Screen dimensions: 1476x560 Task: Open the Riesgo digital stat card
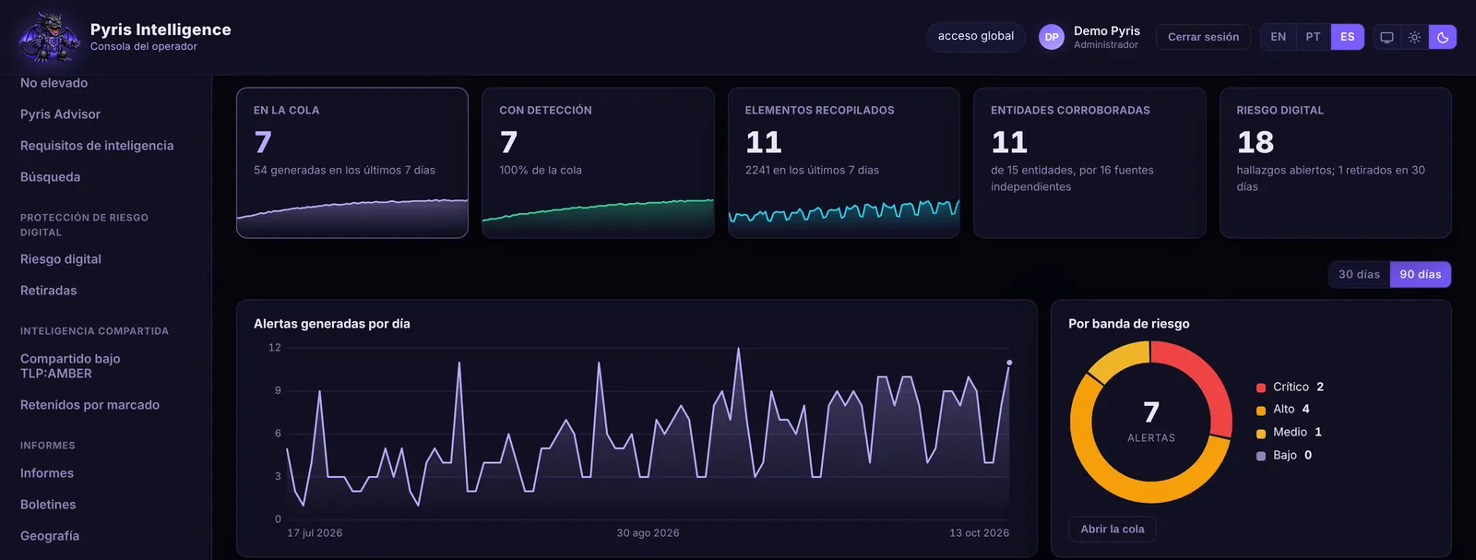pos(1336,162)
